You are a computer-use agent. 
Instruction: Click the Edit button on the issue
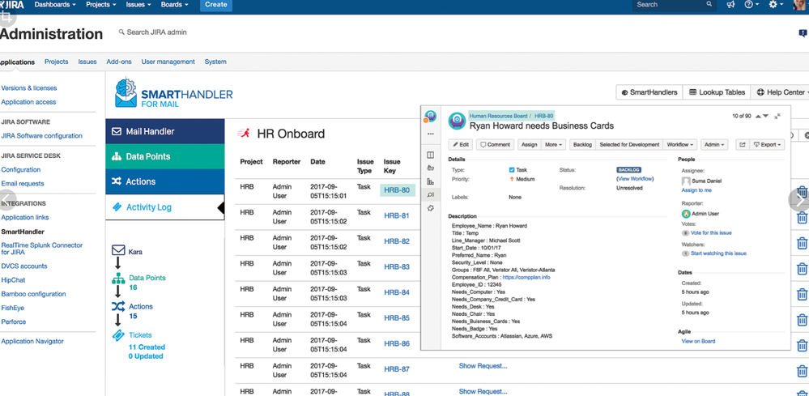click(x=460, y=145)
